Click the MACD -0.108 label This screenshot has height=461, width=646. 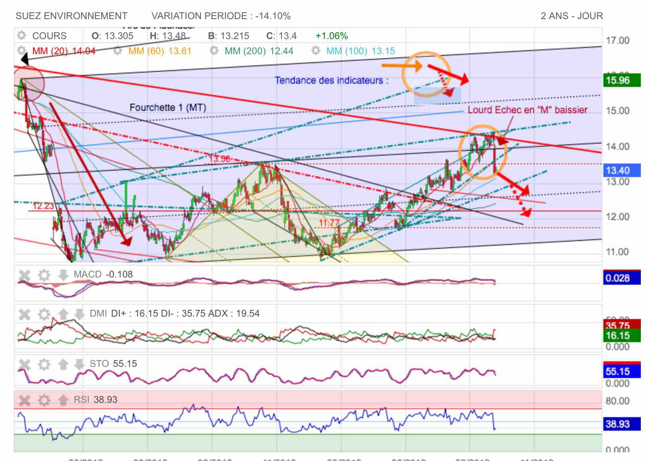(103, 274)
